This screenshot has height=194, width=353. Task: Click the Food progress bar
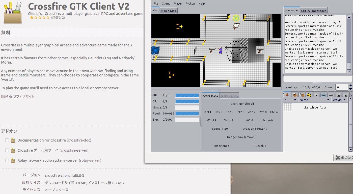click(187, 114)
